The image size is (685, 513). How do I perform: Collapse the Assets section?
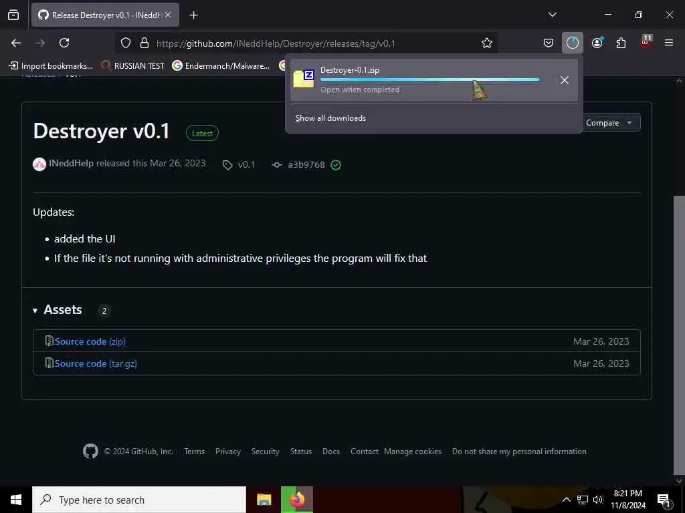point(58,310)
